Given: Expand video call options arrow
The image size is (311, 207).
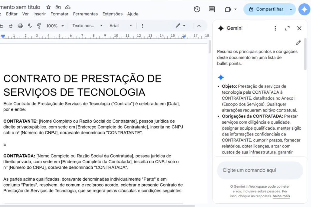Looking at the screenshot, I should click(x=235, y=9).
